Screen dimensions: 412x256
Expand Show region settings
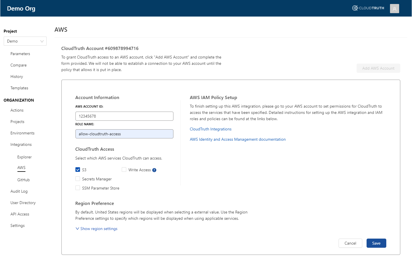(97, 229)
